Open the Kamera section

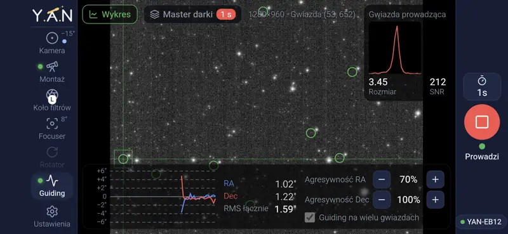tap(52, 43)
